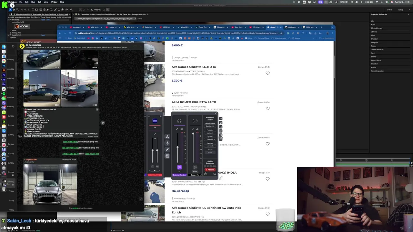The image size is (413, 232).
Task: Adjust the After Effects channel left fader
Action: (153, 150)
